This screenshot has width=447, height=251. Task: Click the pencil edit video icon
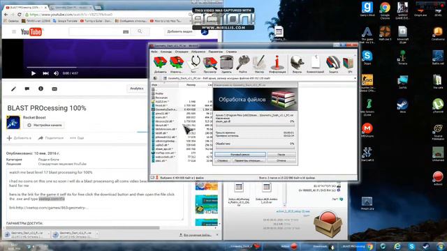coord(14,89)
